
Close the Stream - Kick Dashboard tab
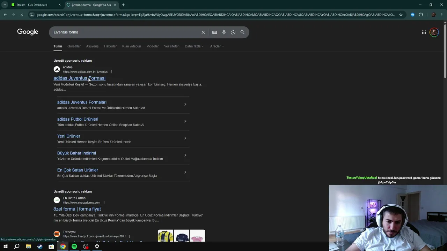[x=59, y=5]
